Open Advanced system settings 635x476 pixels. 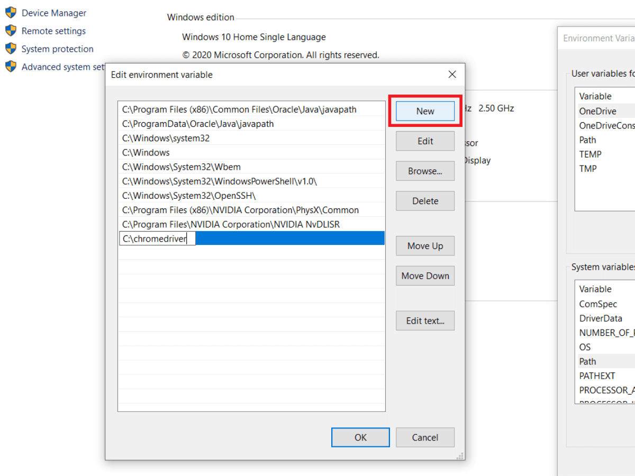(x=59, y=67)
